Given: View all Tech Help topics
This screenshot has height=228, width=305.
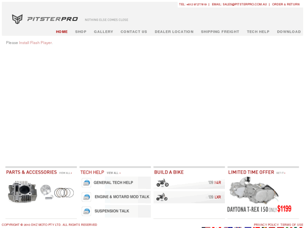Looking at the screenshot, I should 114,173.
